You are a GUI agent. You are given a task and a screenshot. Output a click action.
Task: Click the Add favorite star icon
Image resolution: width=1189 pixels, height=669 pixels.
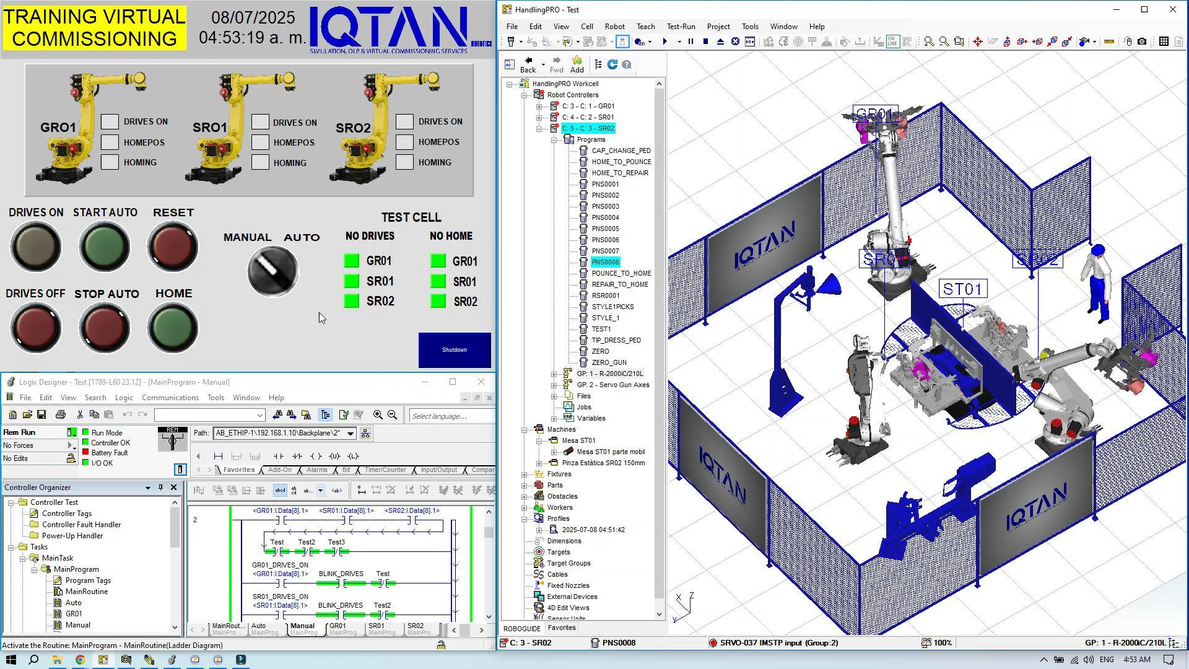(x=577, y=64)
